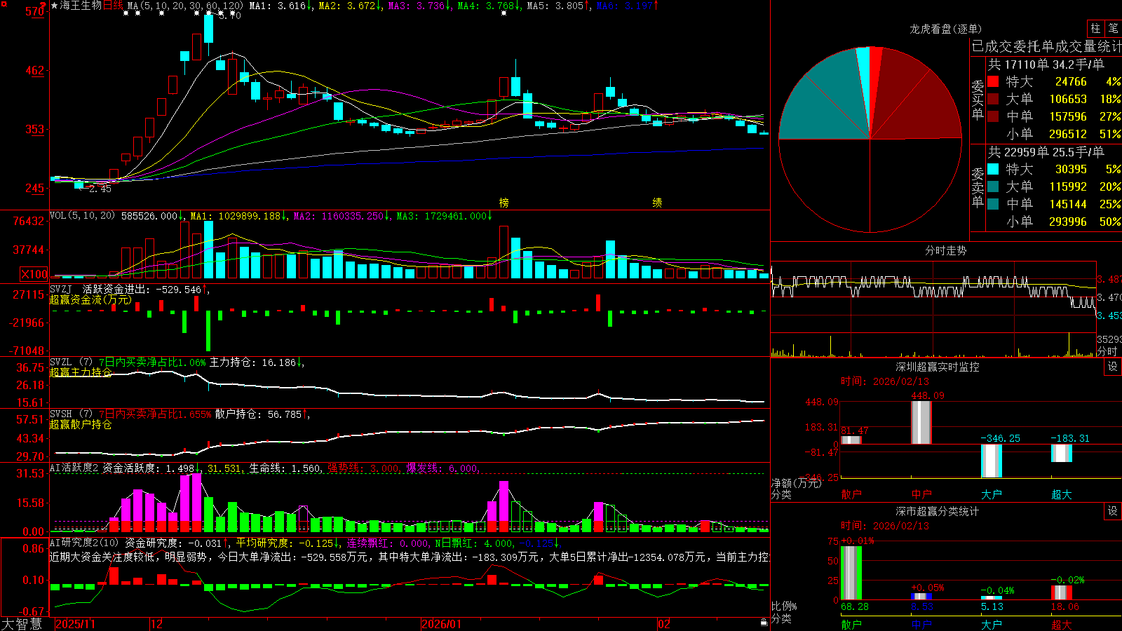
Task: Click the 分时走势 panel title
Action: [x=945, y=250]
